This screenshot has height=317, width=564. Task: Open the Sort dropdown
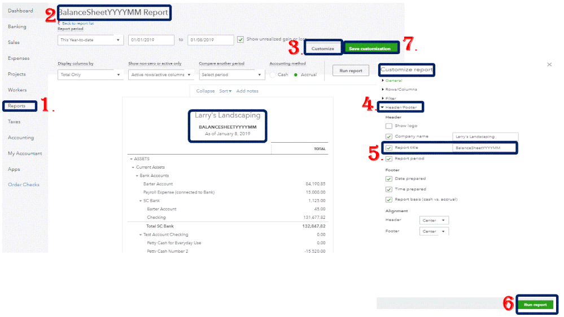[225, 91]
